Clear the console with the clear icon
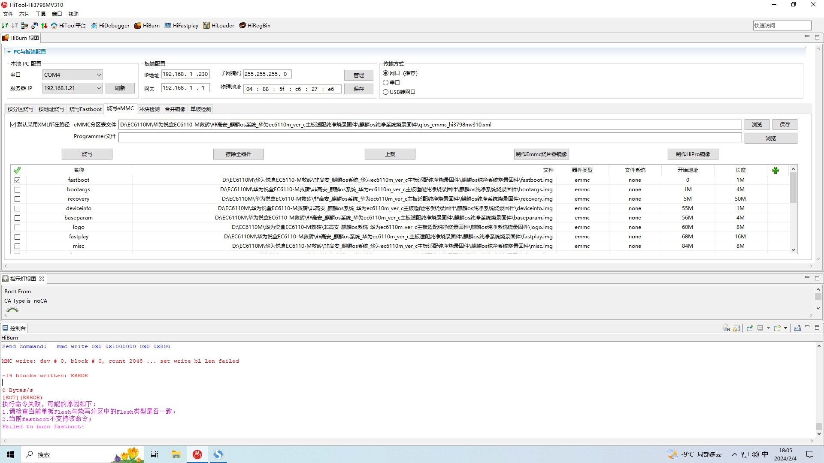The height and width of the screenshot is (463, 824). 727,328
